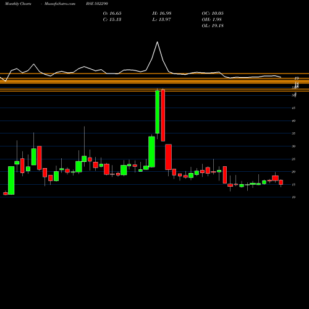Click the price axis label 20
Image resolution: width=309 pixels, height=309 pixels.
294,172
